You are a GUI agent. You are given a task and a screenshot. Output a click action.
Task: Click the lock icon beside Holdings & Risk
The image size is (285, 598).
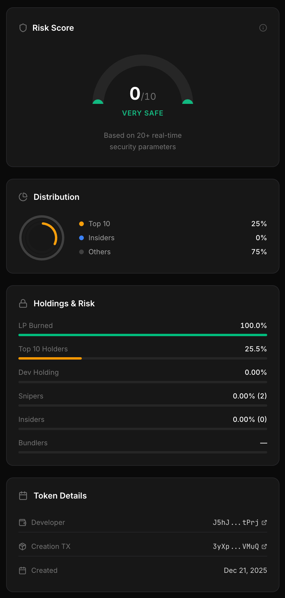[x=23, y=303]
